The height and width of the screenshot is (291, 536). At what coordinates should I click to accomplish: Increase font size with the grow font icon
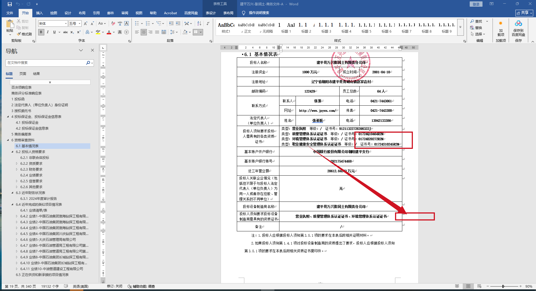(86, 24)
